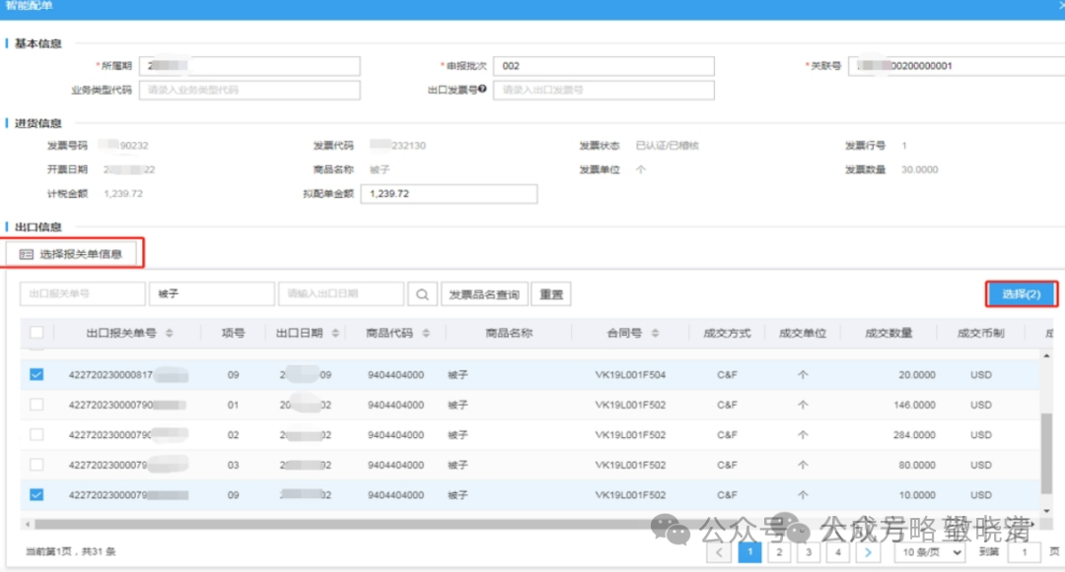This screenshot has height=572, width=1065.
Task: Click the vertical table scrollbar thumb
Action: pyautogui.click(x=1046, y=453)
